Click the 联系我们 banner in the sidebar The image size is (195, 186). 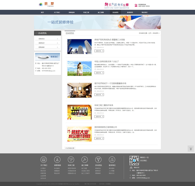click(x=47, y=57)
